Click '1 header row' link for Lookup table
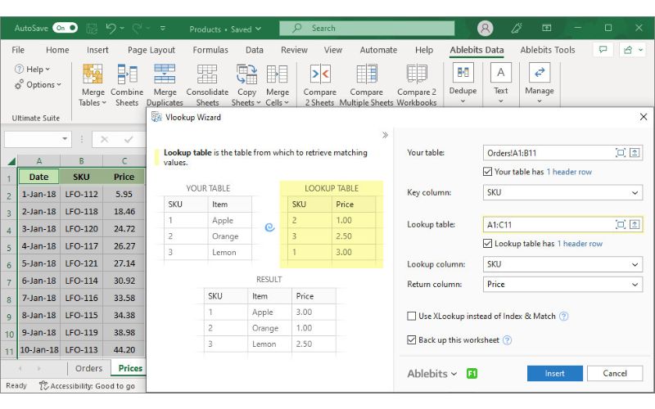This screenshot has height=409, width=655. point(580,243)
